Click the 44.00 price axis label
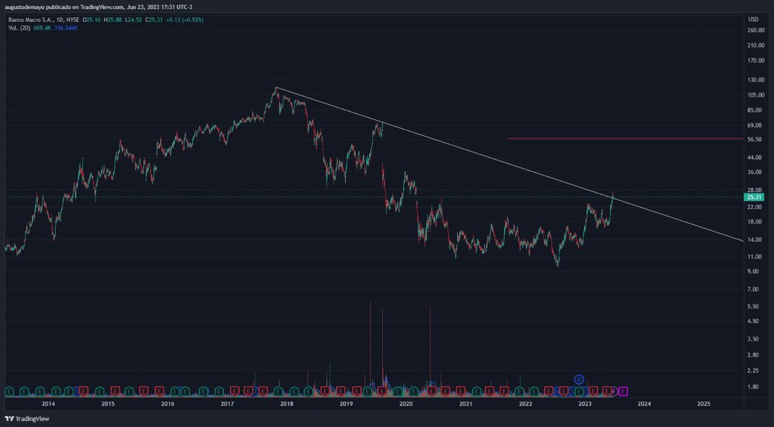This screenshot has height=427, width=774. click(x=756, y=158)
